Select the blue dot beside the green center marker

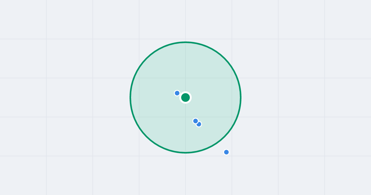click(177, 93)
